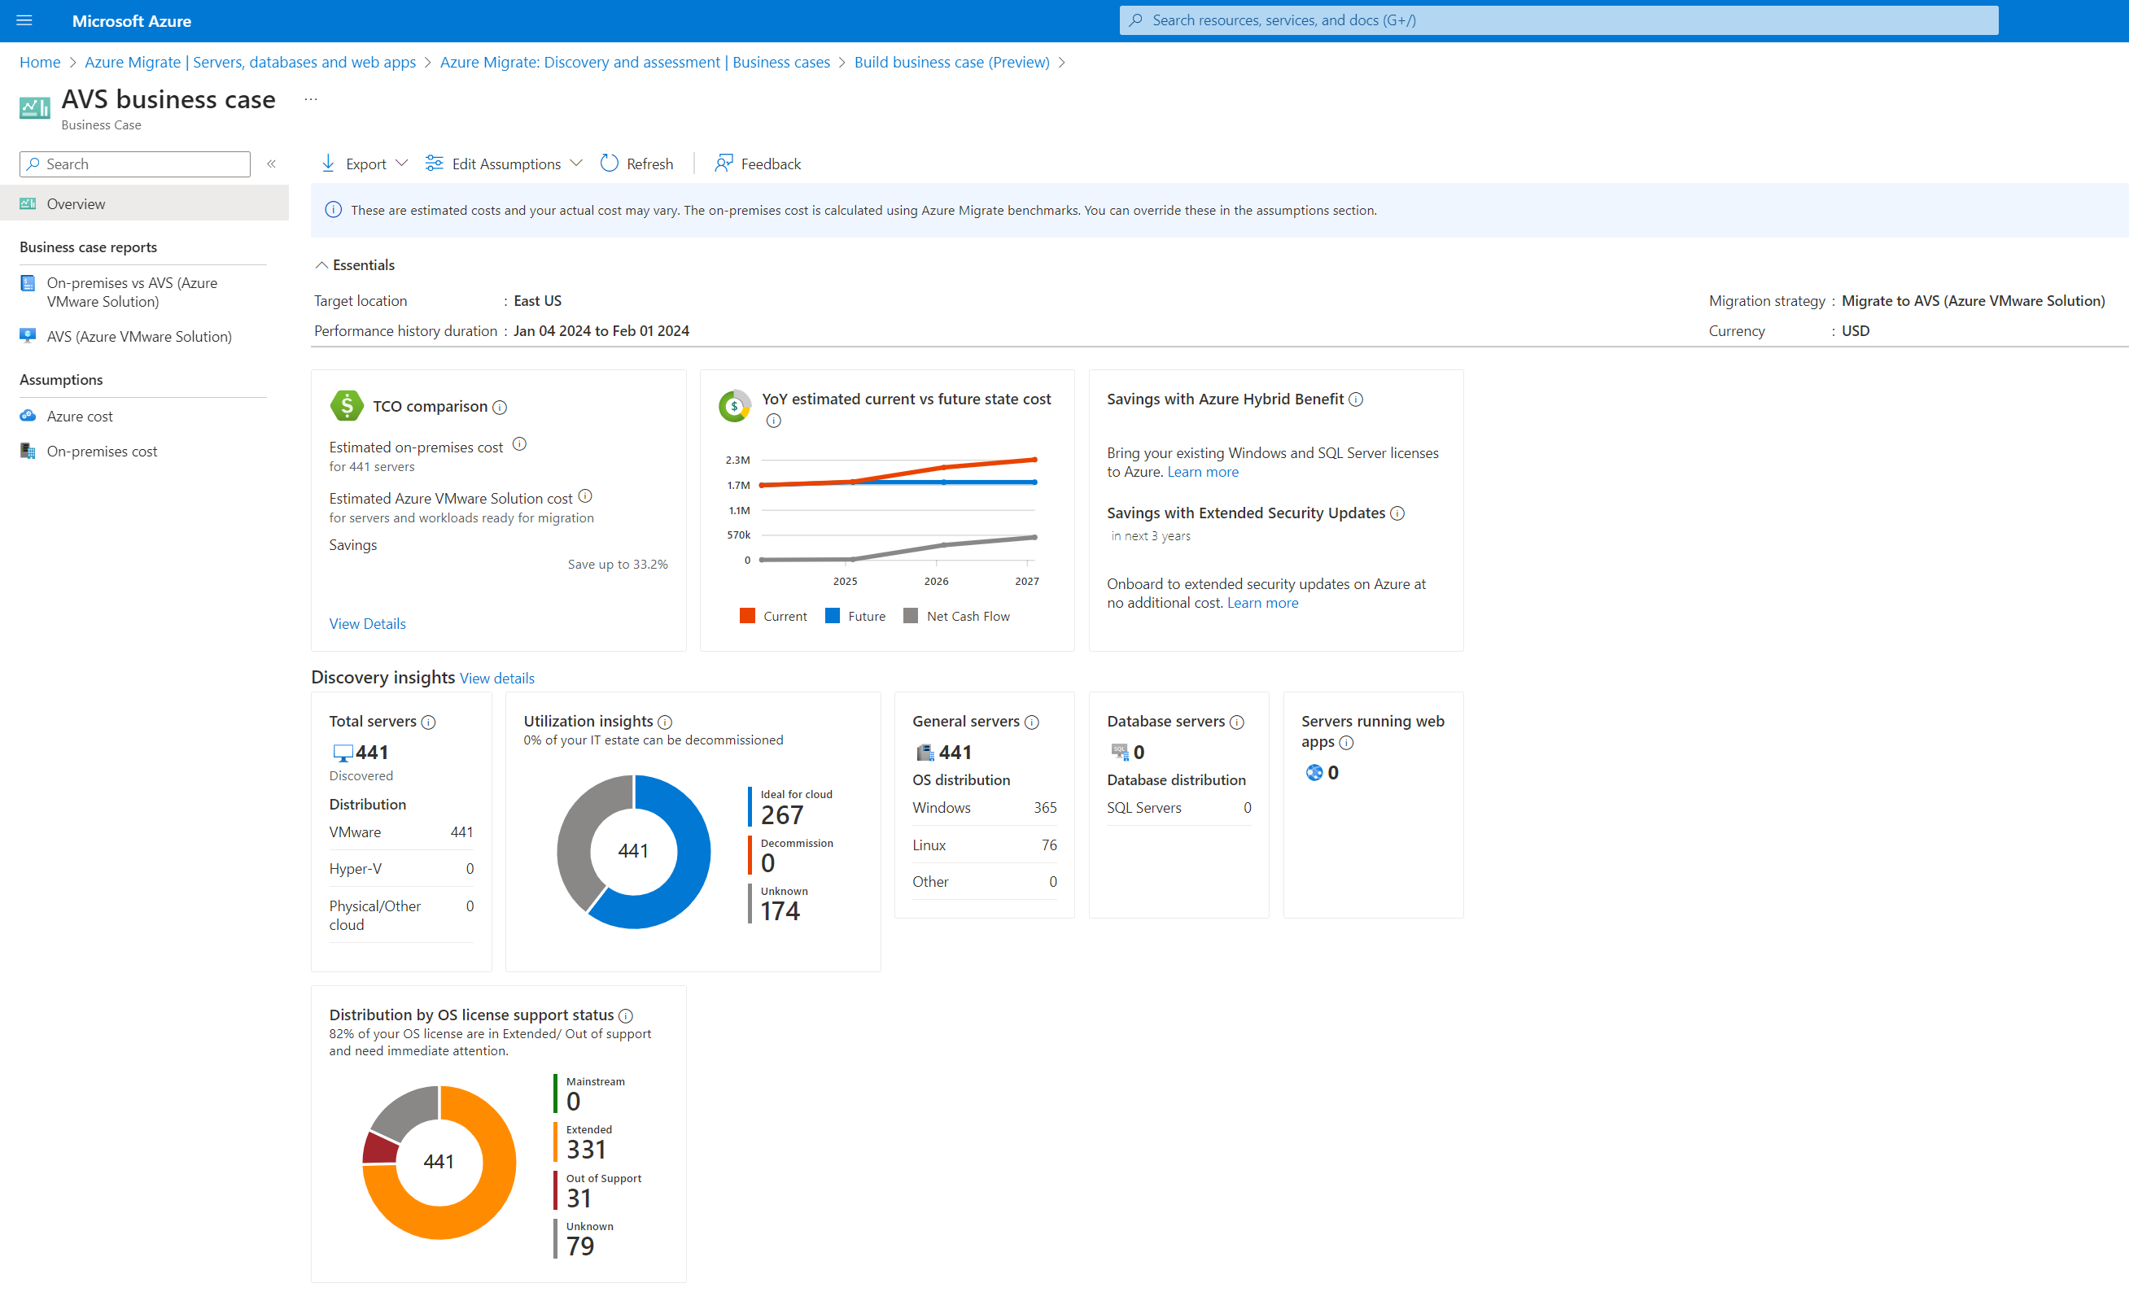Click View details link in Discovery insights
Screen dimensions: 2129x1292
pyautogui.click(x=496, y=676)
